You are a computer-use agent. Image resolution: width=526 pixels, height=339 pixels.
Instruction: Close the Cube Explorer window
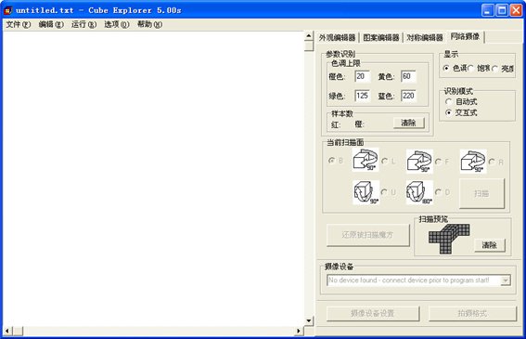point(516,10)
